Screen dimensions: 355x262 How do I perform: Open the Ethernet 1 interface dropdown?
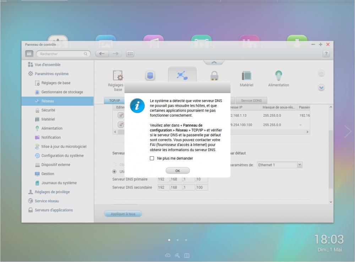pyautogui.click(x=299, y=165)
